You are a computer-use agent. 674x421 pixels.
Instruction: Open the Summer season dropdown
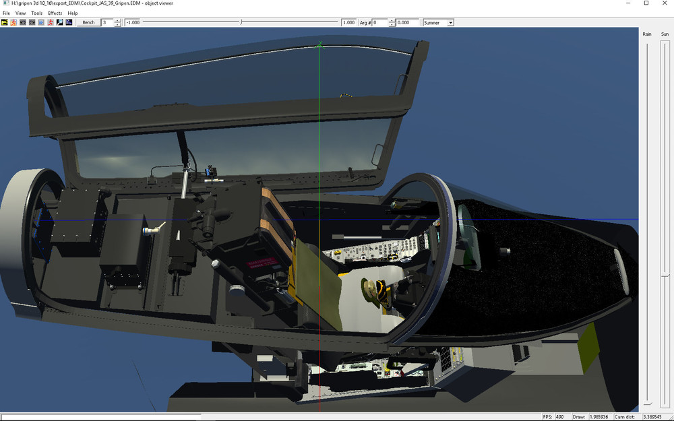450,22
